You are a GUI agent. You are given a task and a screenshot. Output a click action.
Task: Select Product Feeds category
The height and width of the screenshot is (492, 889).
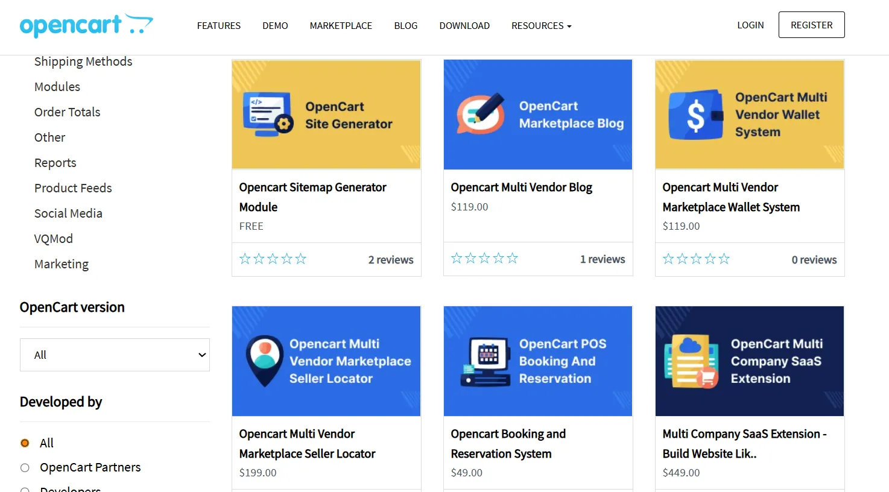[73, 188]
